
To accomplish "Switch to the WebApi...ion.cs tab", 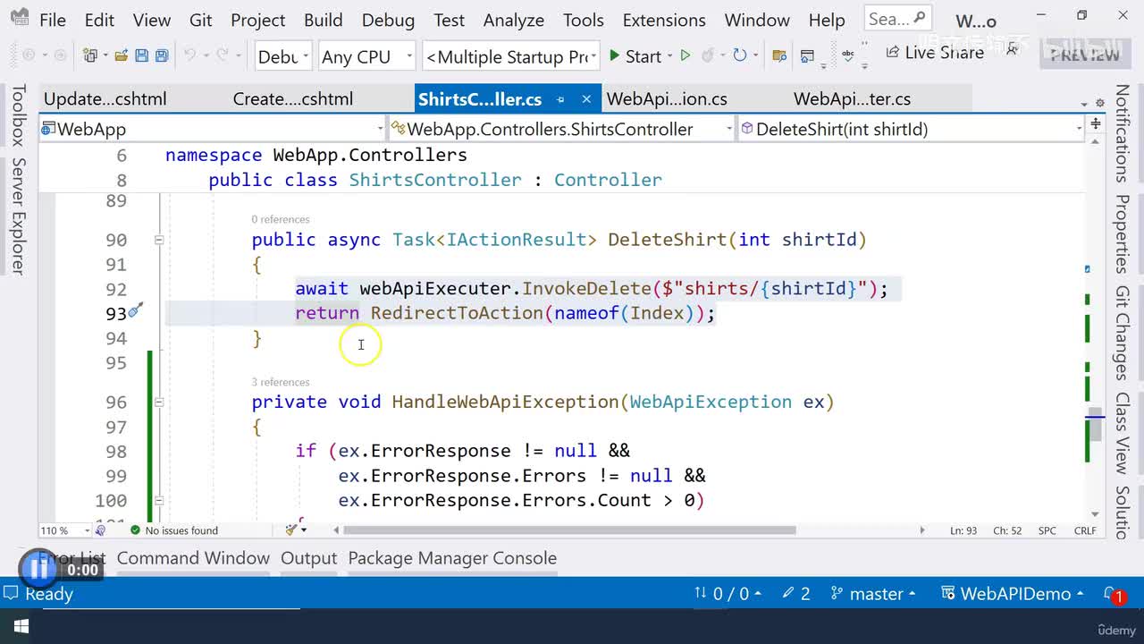I will [667, 99].
